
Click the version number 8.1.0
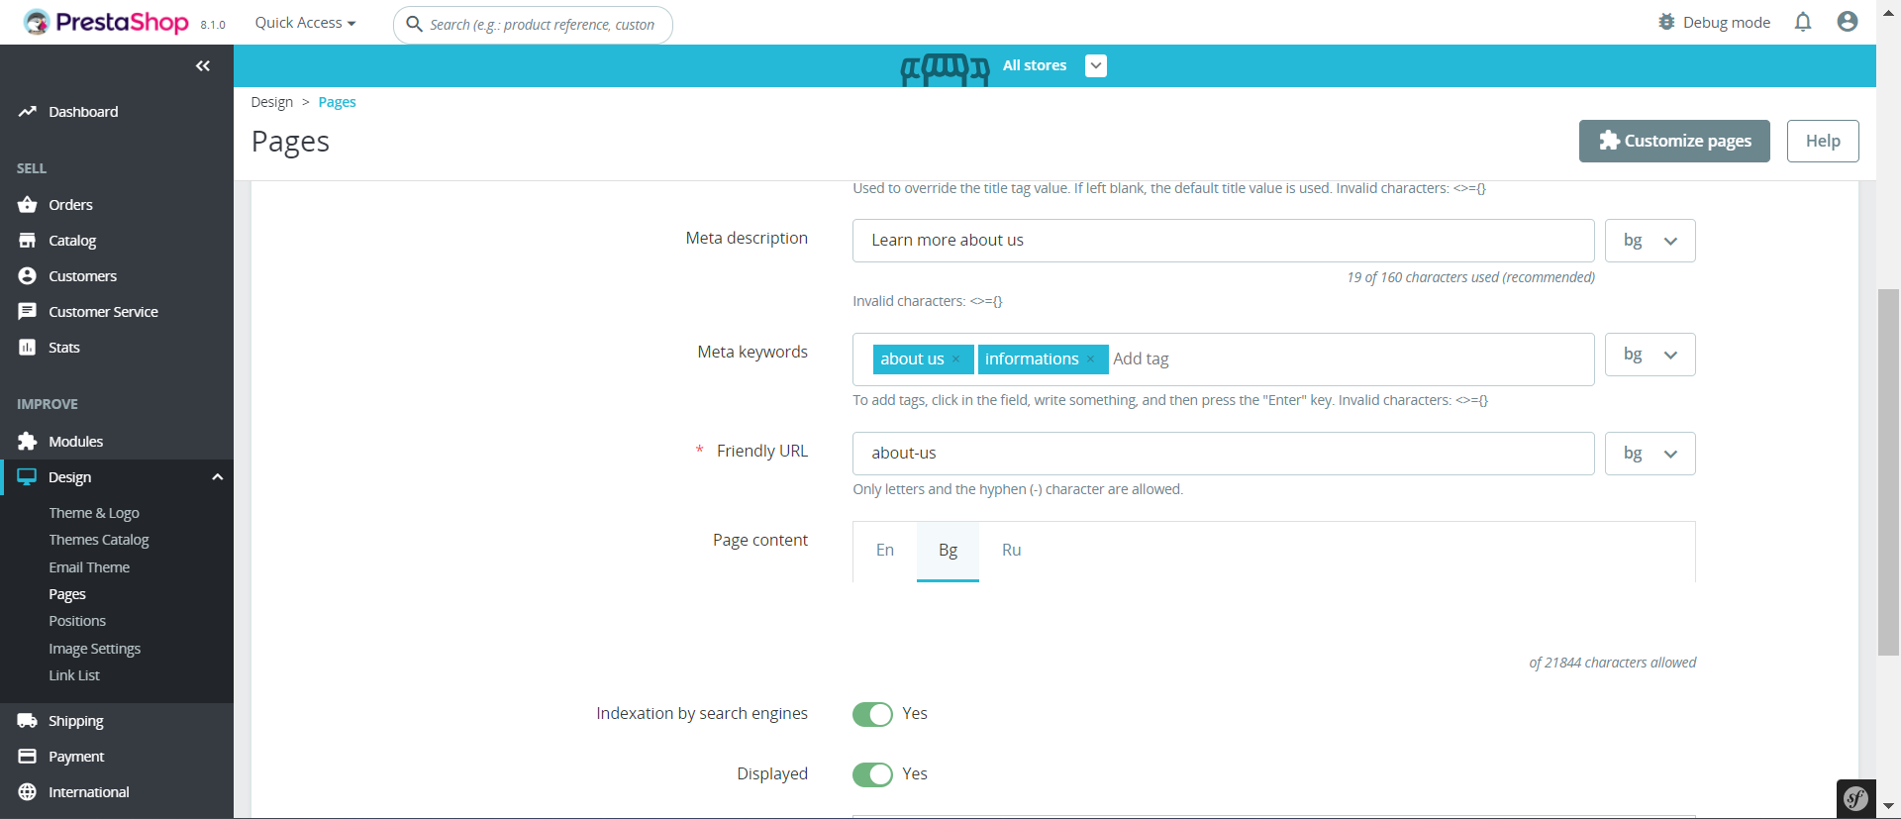point(213,25)
